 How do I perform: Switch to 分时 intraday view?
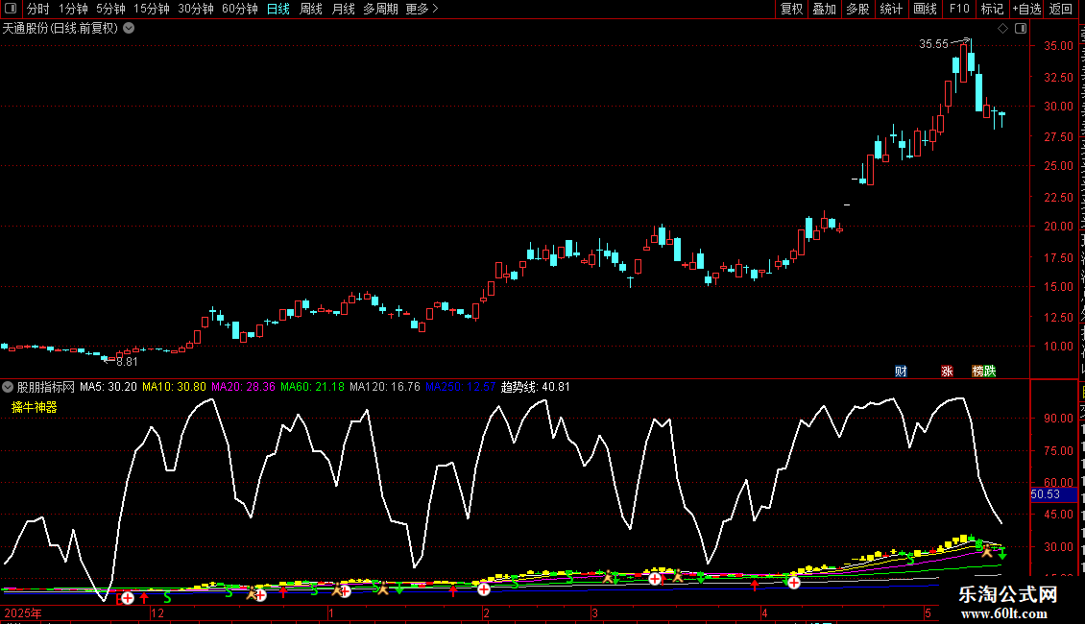point(37,9)
